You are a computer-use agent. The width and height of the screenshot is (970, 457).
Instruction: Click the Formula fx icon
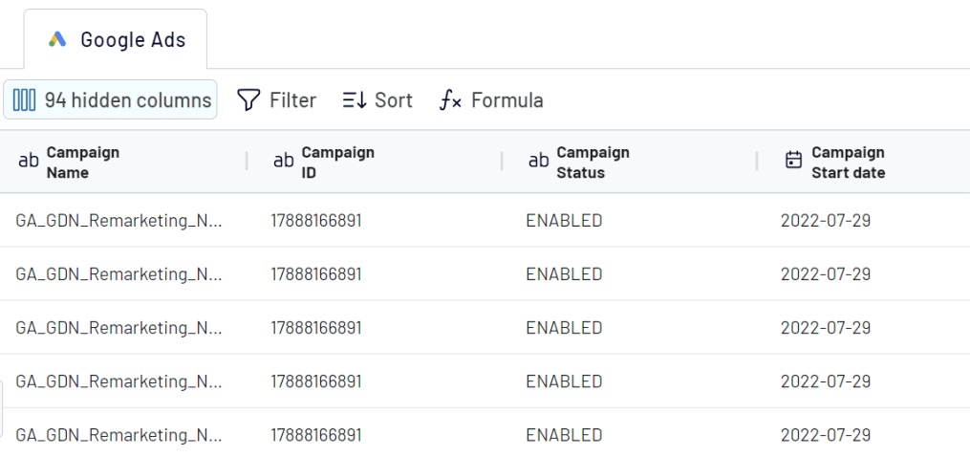pos(450,99)
